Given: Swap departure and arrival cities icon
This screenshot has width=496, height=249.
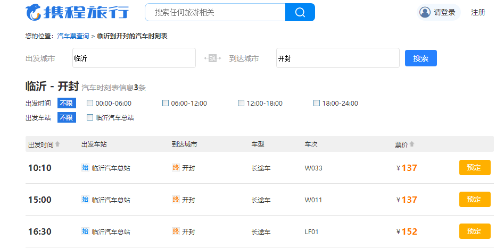Looking at the screenshot, I should (x=212, y=58).
